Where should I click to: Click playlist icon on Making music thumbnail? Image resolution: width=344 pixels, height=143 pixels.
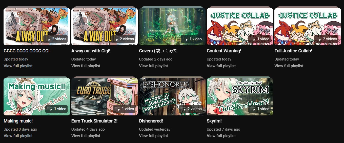coord(50,109)
